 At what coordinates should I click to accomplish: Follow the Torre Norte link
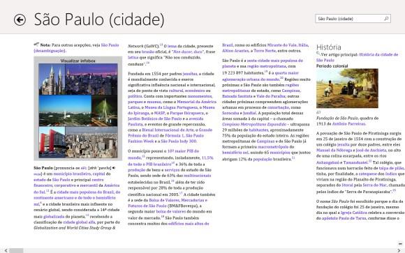(265, 51)
